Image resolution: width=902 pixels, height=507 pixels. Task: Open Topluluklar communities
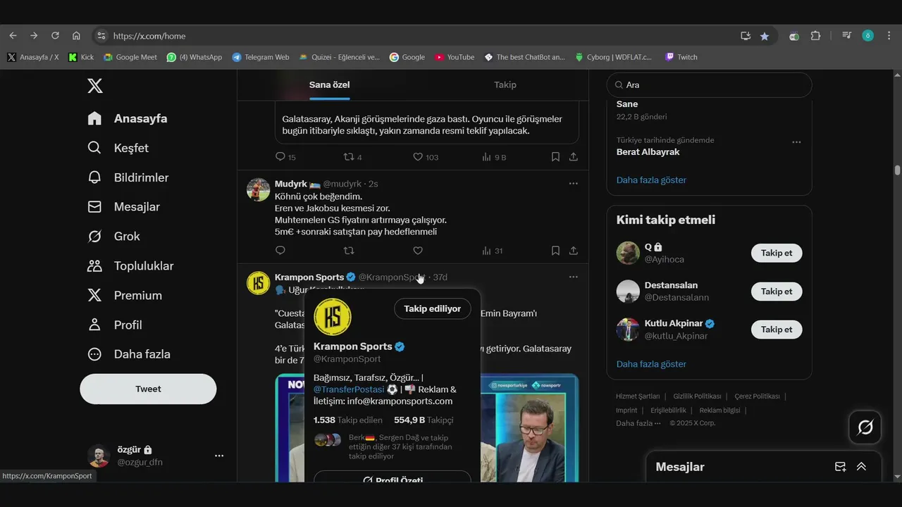[x=130, y=266]
